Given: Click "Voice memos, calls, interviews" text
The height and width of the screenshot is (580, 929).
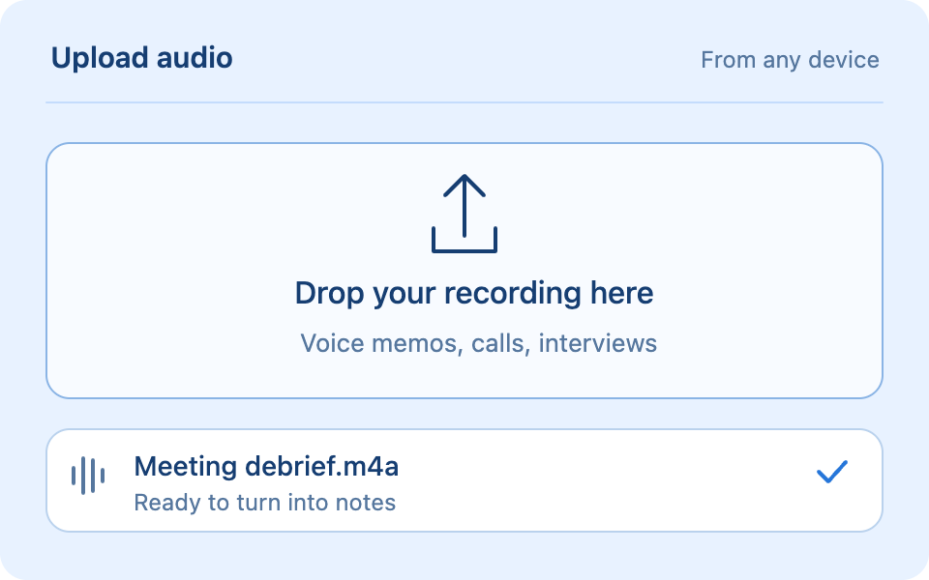Looking at the screenshot, I should [x=479, y=343].
